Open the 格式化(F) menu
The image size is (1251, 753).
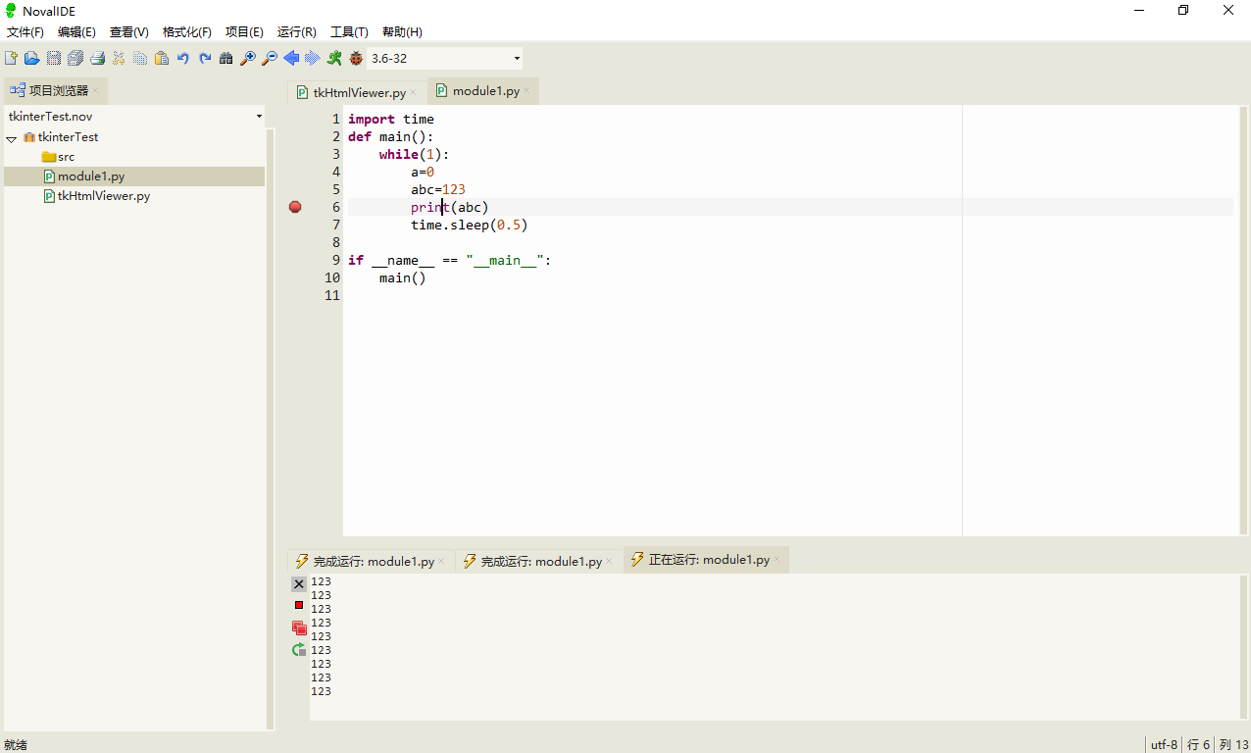(x=187, y=32)
